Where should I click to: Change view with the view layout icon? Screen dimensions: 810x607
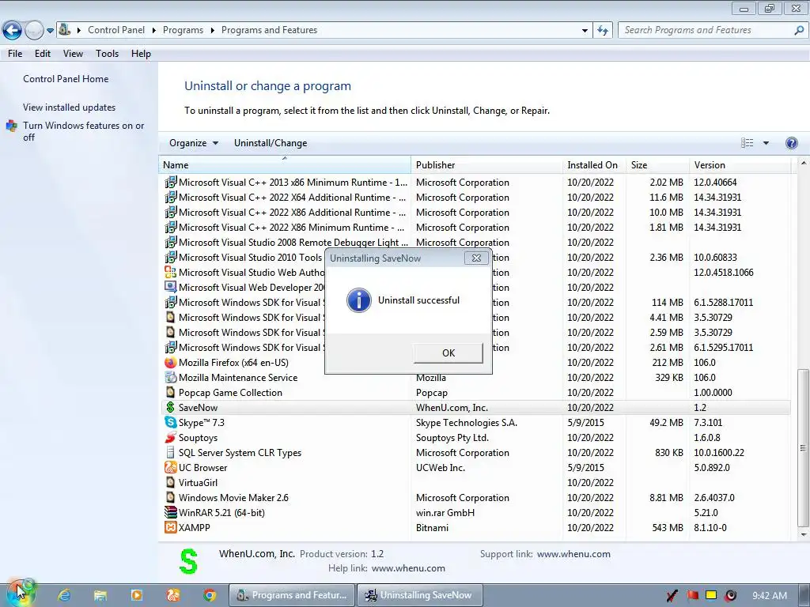[x=747, y=143]
